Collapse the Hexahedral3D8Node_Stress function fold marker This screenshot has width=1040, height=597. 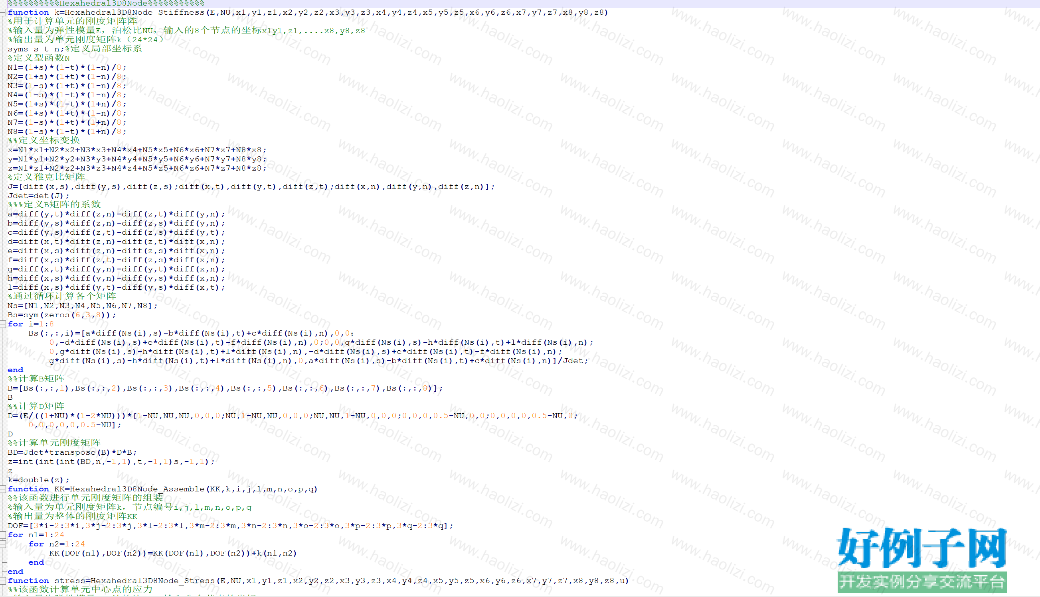[2, 581]
